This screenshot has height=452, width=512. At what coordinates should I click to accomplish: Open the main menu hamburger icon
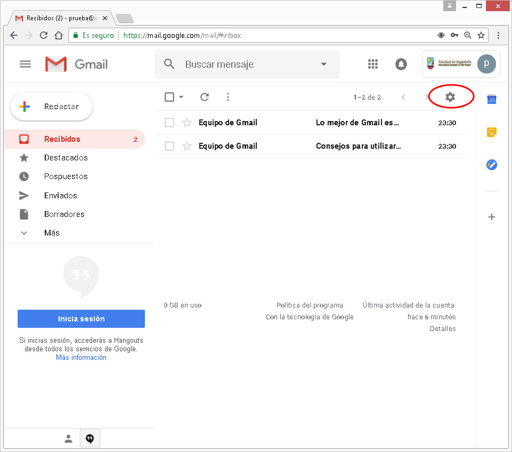[25, 64]
